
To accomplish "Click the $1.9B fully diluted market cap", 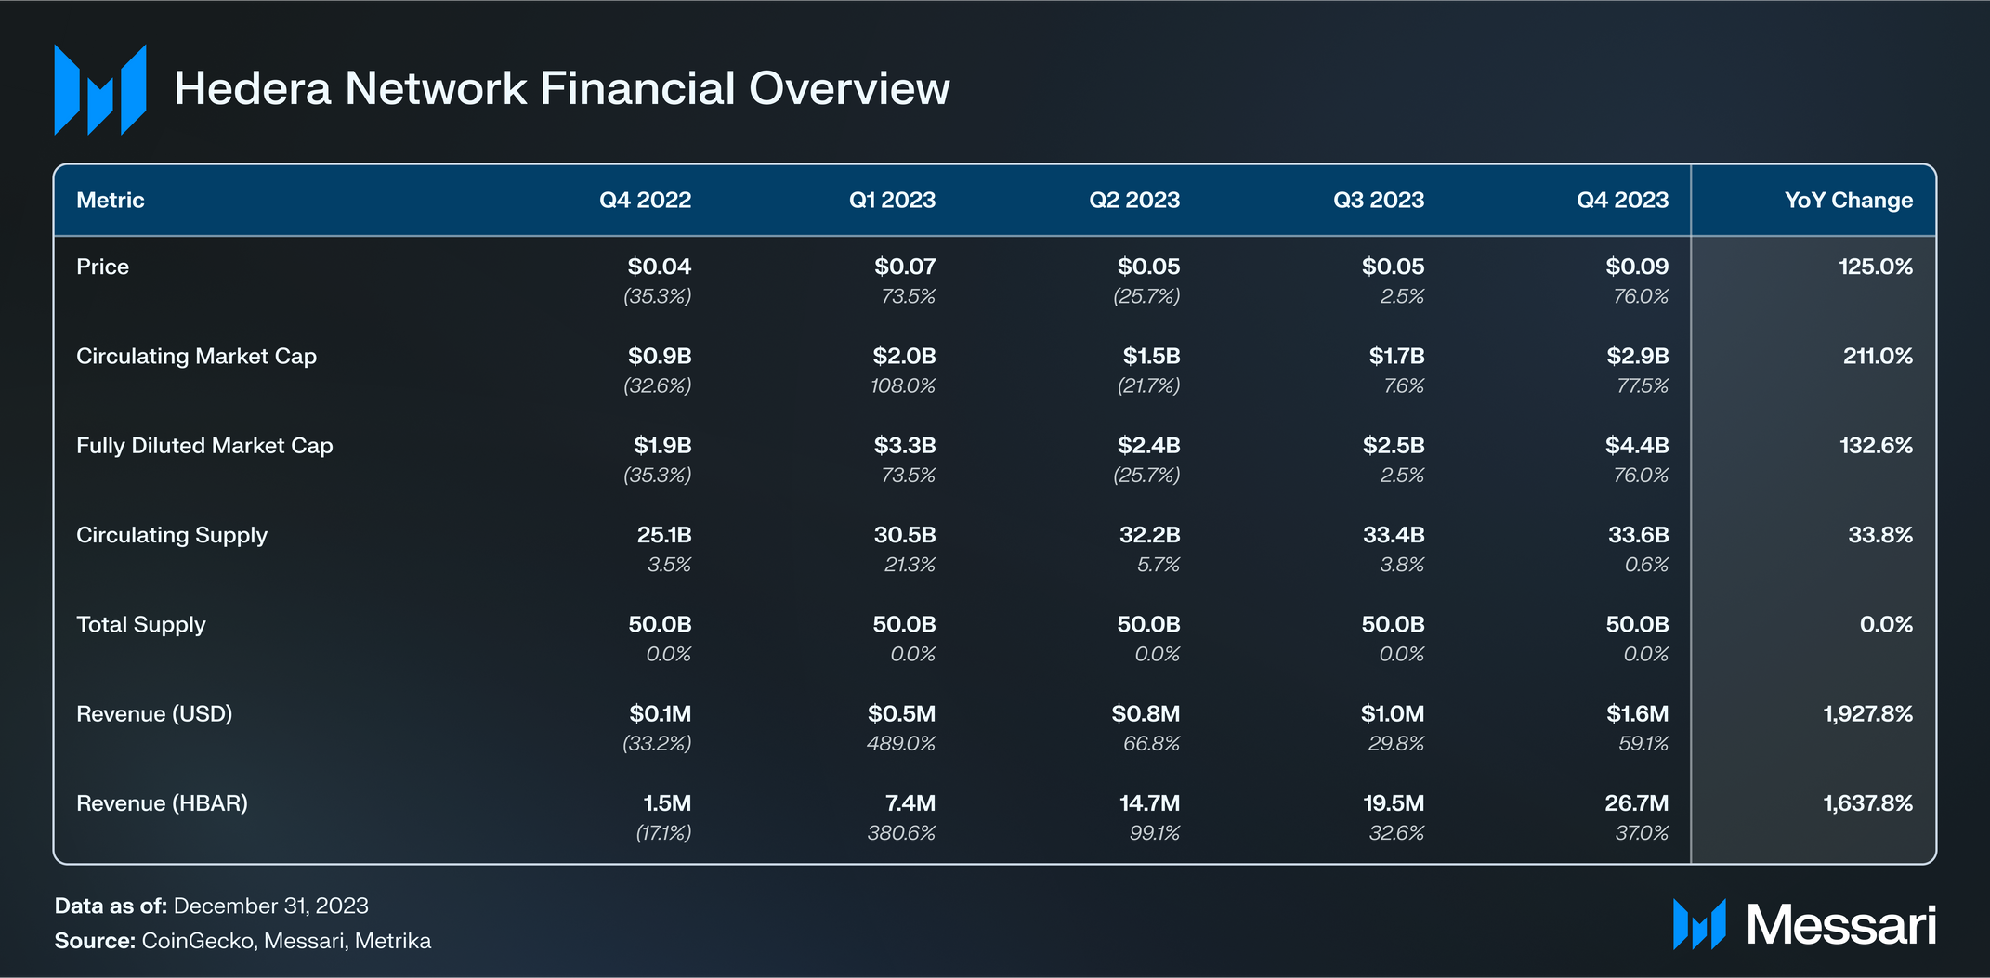I will pyautogui.click(x=662, y=446).
